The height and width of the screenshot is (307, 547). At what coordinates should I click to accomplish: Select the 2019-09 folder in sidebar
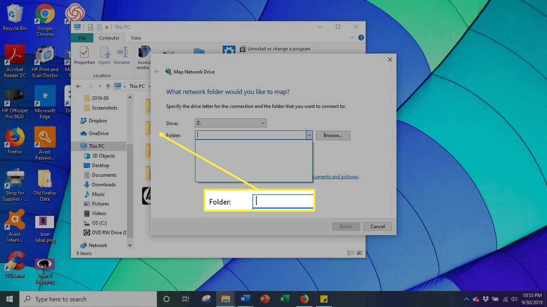coord(97,98)
